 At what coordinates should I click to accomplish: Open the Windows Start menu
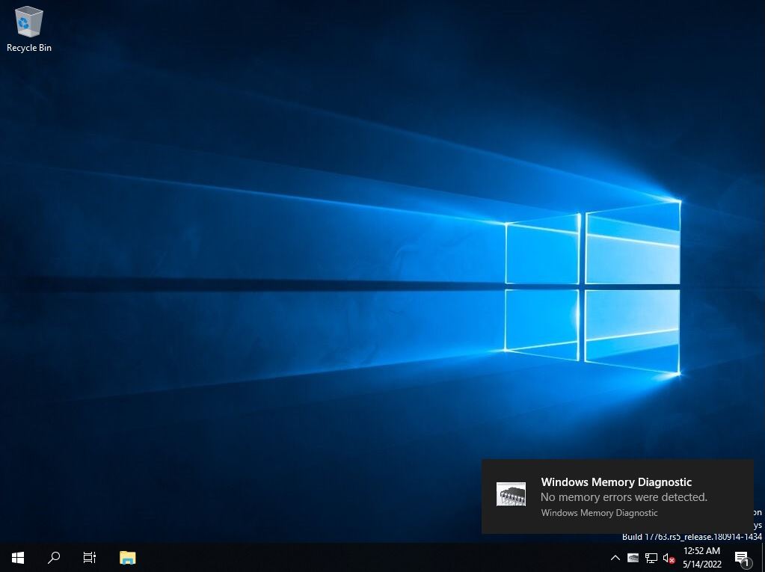(18, 557)
